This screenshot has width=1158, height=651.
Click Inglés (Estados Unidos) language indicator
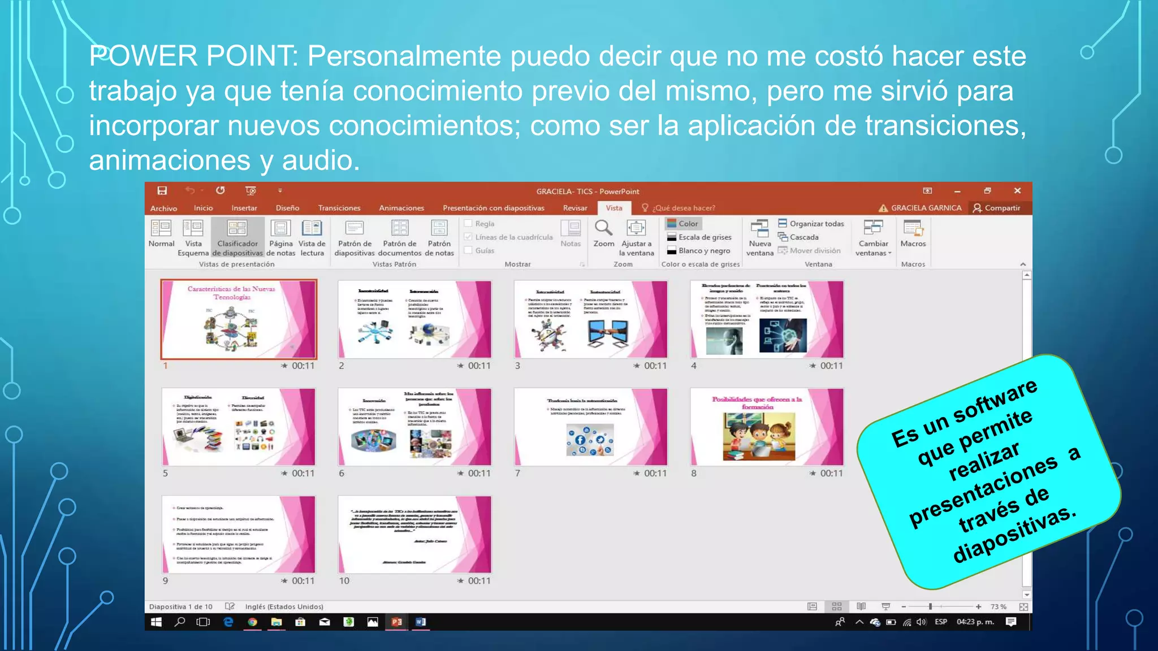pyautogui.click(x=284, y=606)
